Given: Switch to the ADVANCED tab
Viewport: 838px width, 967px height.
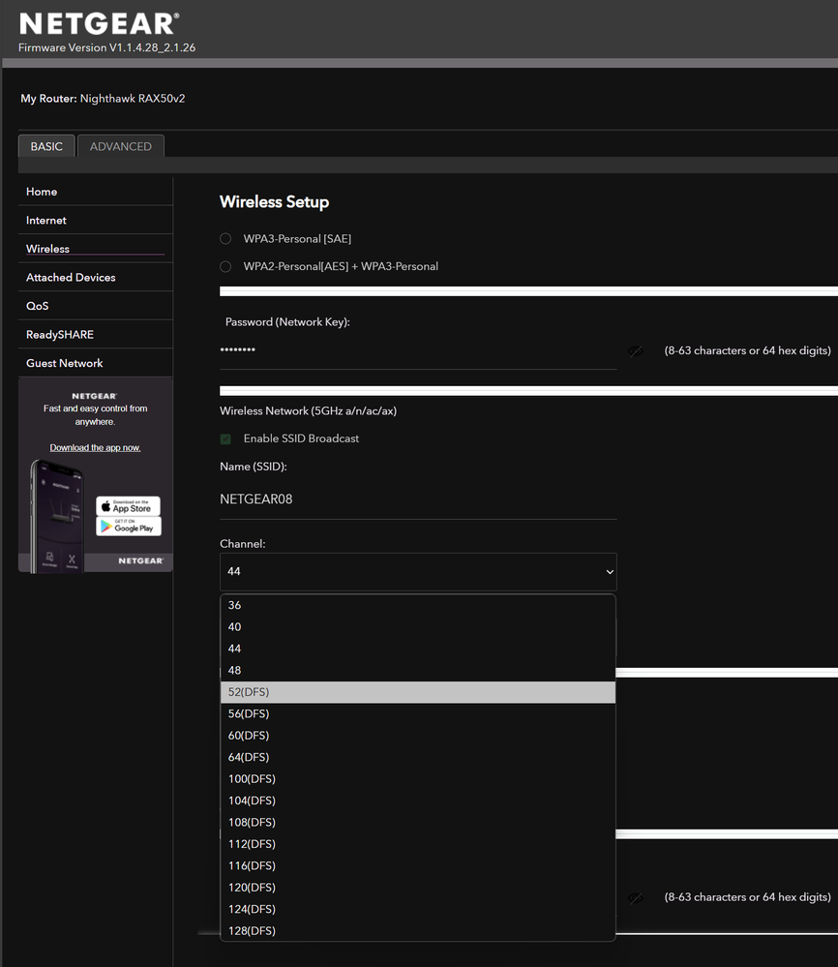Looking at the screenshot, I should pyautogui.click(x=121, y=146).
